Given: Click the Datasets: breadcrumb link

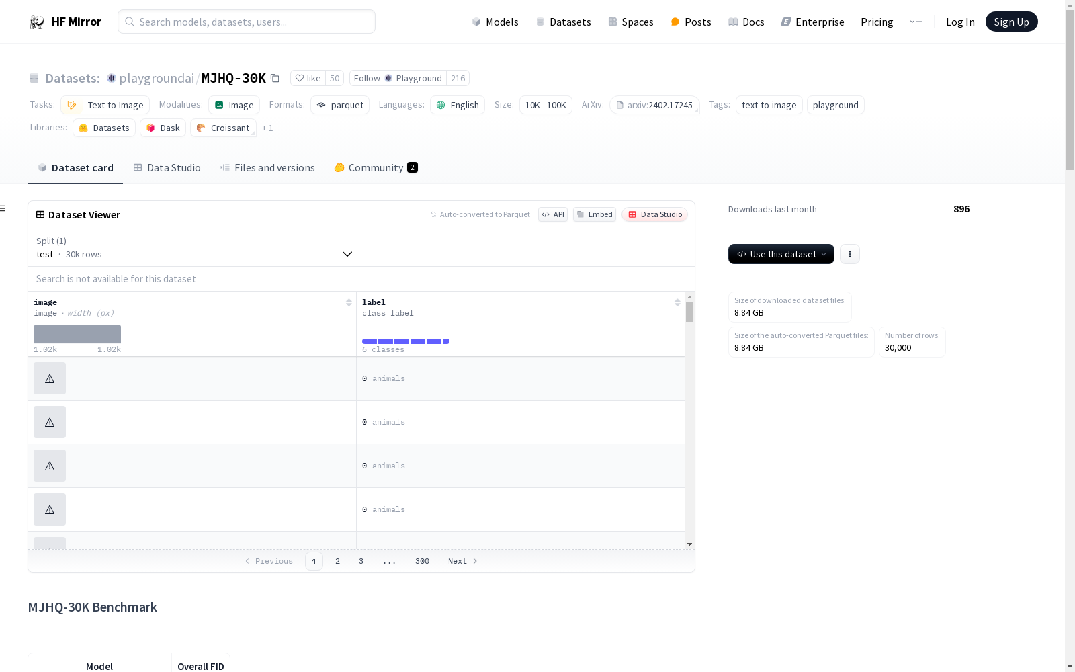Looking at the screenshot, I should click(72, 78).
